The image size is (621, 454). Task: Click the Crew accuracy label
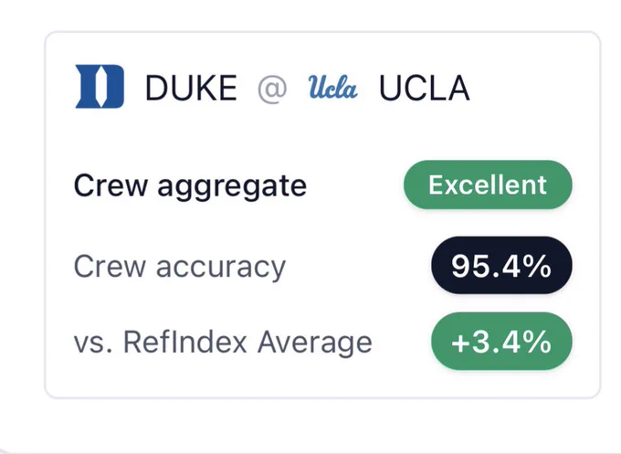[179, 267]
